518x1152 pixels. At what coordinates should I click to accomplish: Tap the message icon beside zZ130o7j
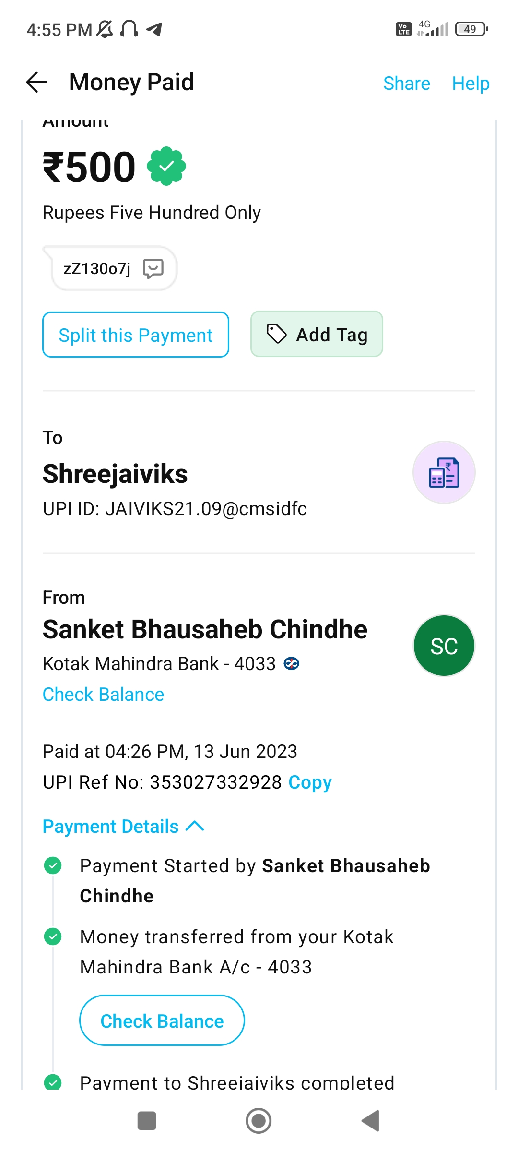pos(153,268)
